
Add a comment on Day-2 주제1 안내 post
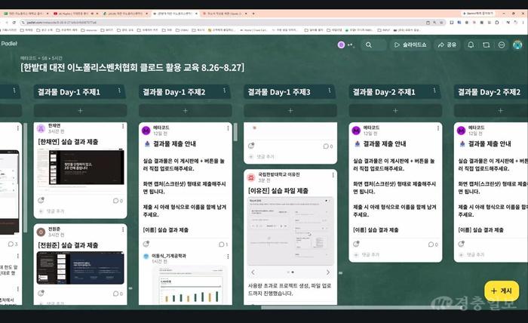click(370, 255)
